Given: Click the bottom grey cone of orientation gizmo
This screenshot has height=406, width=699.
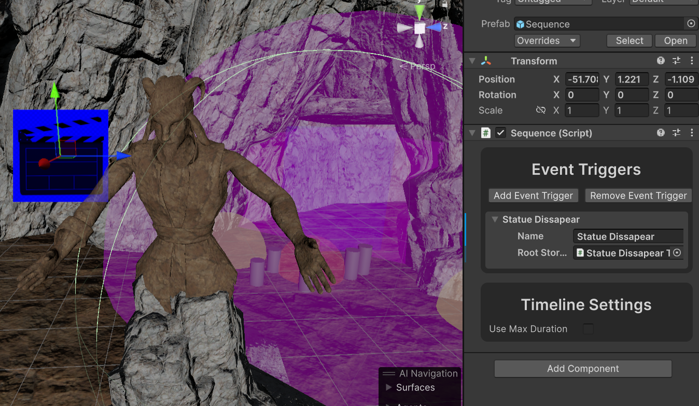Looking at the screenshot, I should [x=420, y=41].
